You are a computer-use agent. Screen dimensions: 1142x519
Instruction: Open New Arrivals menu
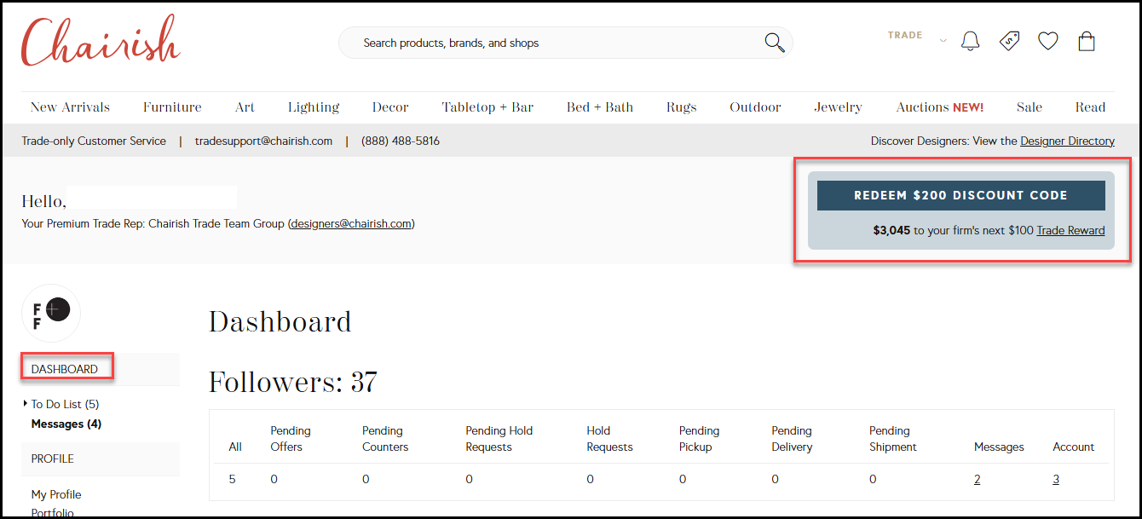click(x=70, y=107)
